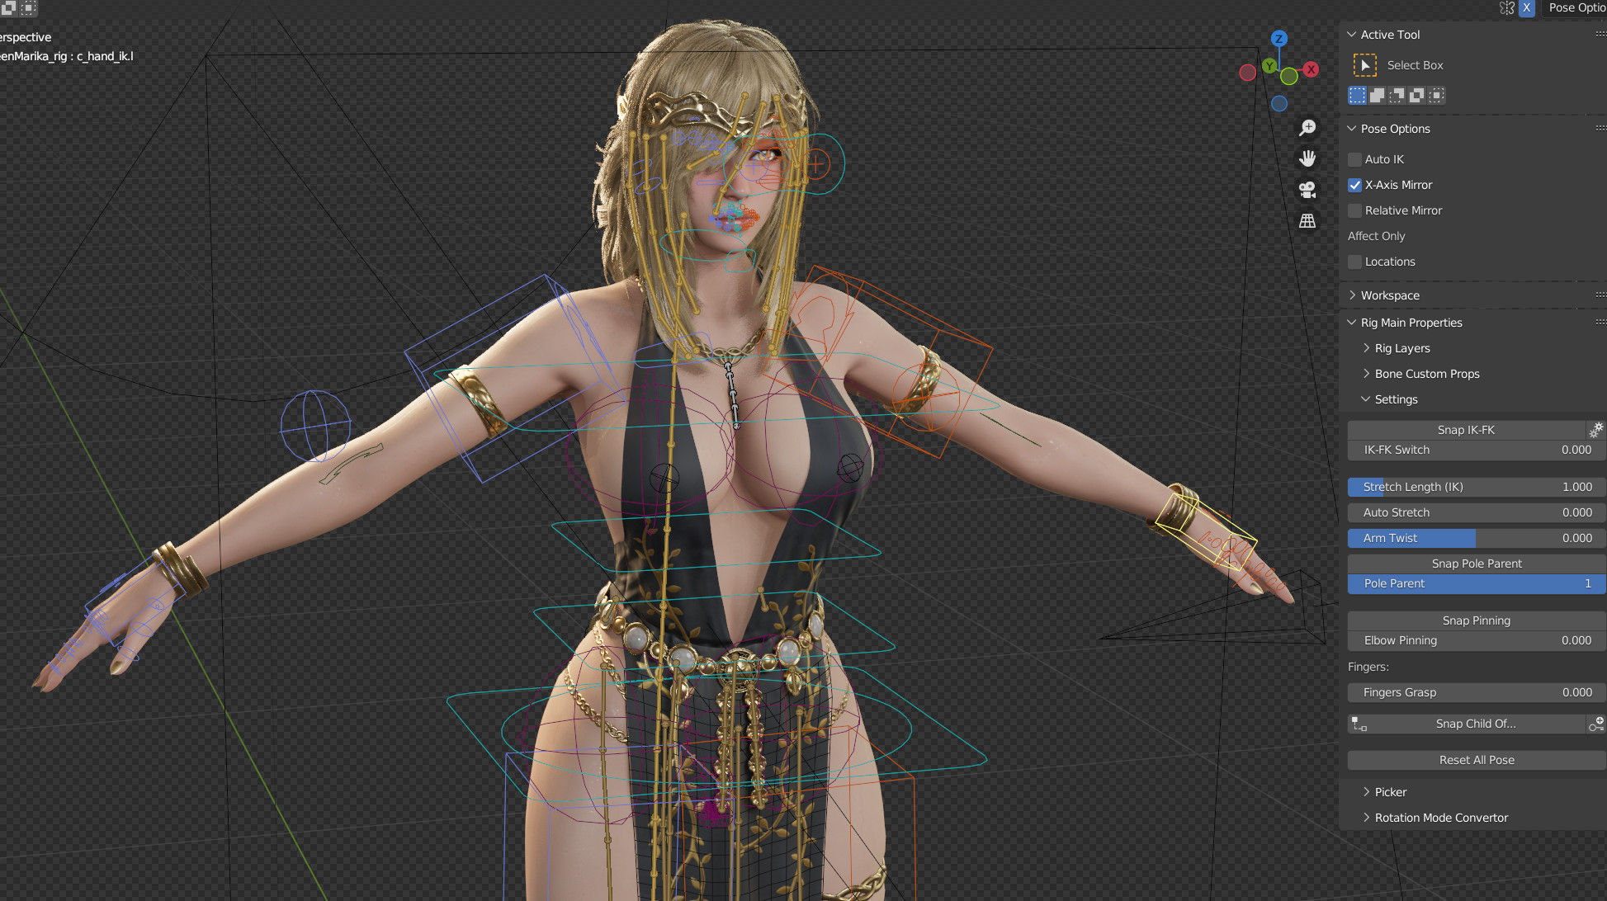The width and height of the screenshot is (1607, 901).
Task: Click the Arm Twist slider
Action: click(1476, 538)
